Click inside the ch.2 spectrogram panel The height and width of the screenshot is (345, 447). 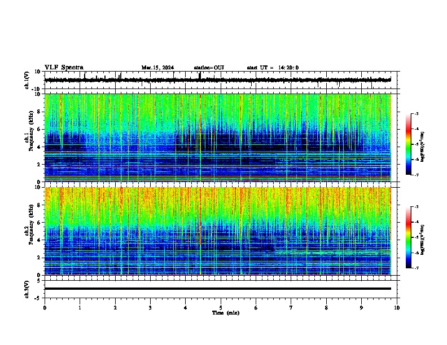coord(218,231)
